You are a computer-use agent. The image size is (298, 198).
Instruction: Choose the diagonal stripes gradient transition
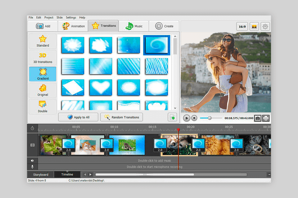(129, 66)
